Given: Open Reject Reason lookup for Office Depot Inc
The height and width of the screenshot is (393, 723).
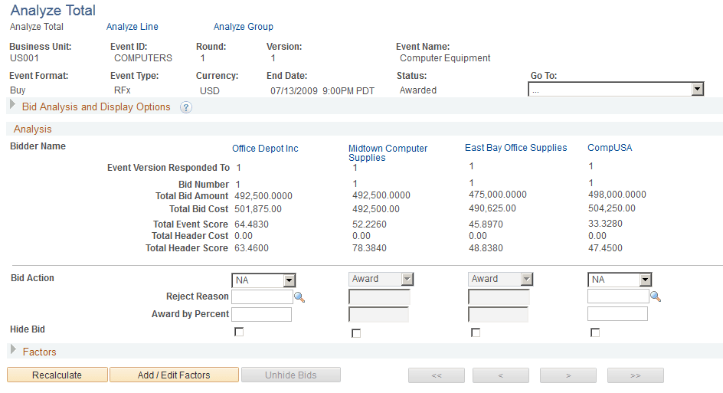Looking at the screenshot, I should [299, 297].
